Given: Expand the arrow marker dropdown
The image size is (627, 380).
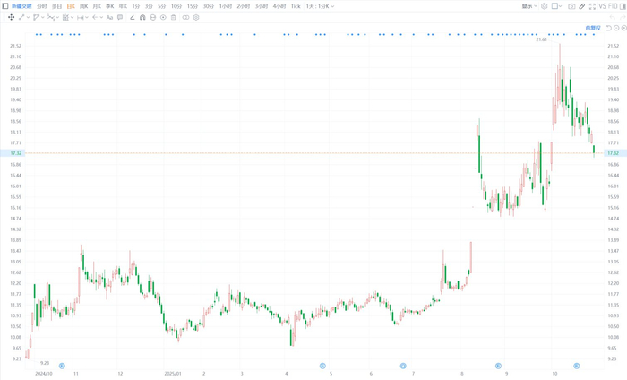Looking at the screenshot, I should [x=101, y=18].
